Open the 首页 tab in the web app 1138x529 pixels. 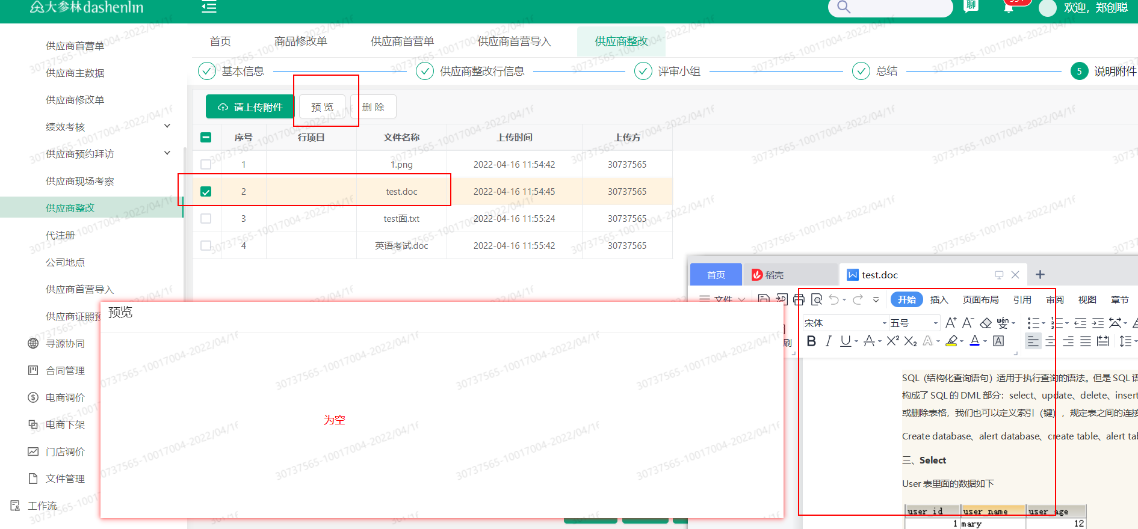(220, 41)
